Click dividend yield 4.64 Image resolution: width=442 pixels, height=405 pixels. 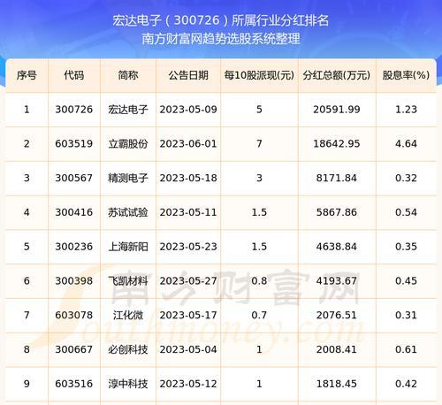(406, 144)
